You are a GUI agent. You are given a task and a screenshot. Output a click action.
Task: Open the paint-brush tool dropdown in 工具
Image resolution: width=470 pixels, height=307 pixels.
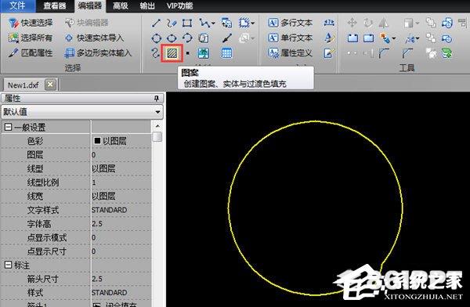[393, 38]
